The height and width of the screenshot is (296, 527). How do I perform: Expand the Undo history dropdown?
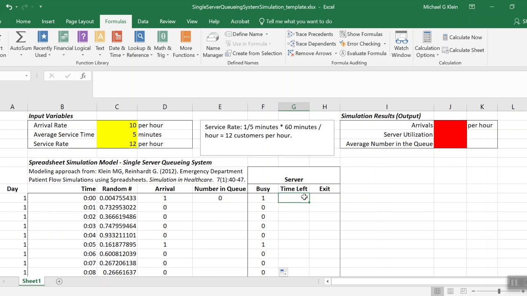tap(16, 7)
